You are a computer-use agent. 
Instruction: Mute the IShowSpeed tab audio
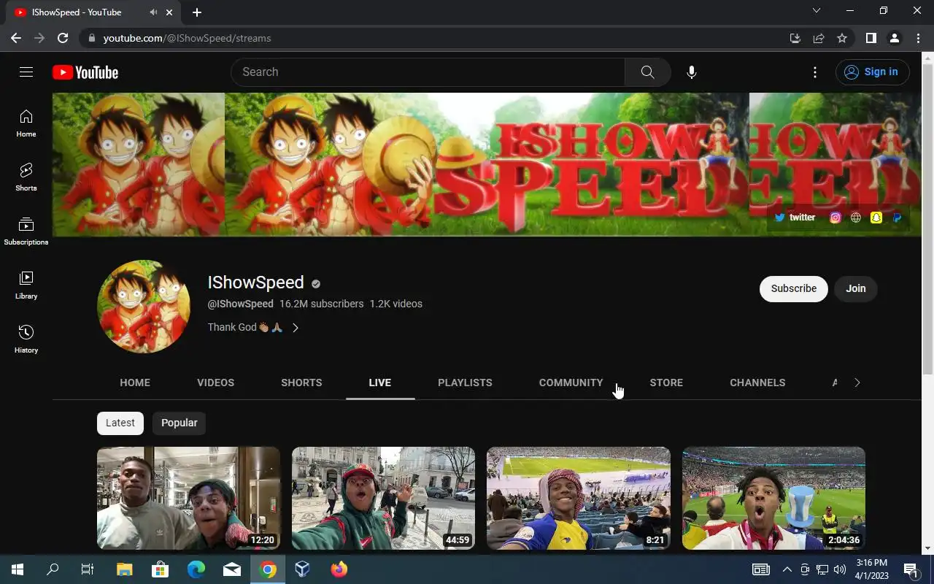point(153,12)
